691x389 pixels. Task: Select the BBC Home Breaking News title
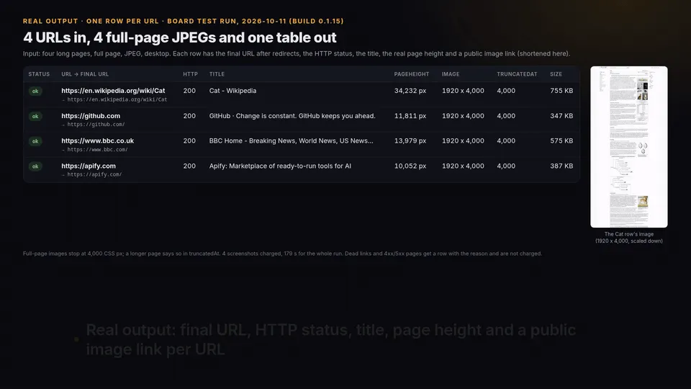[291, 140]
